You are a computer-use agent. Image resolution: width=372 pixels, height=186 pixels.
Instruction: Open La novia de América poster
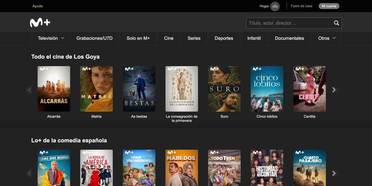[96, 168]
